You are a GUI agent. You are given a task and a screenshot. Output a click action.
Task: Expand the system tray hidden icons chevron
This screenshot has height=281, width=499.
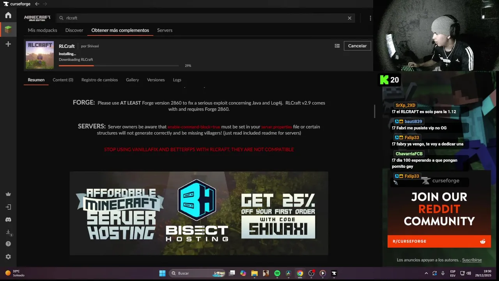426,273
